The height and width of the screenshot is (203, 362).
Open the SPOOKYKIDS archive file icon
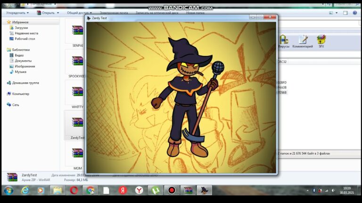click(x=77, y=61)
